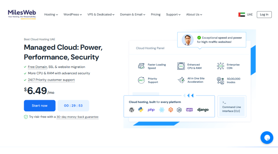The width and height of the screenshot is (278, 154).
Task: Click the Managed Cloud headline
Action: [63, 52]
